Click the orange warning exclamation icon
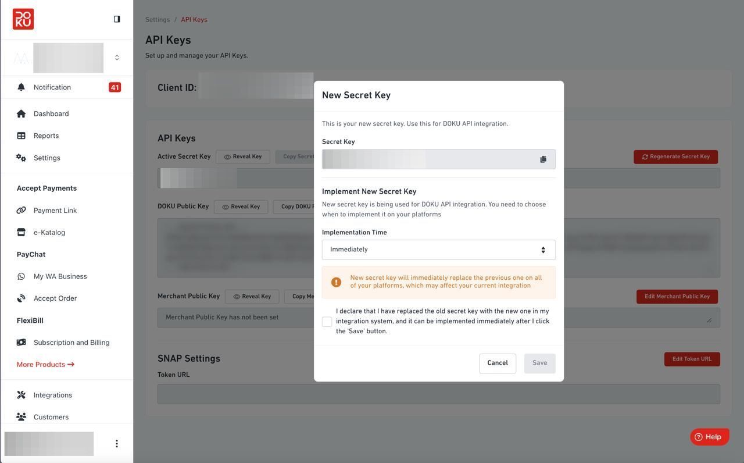The image size is (744, 463). pos(337,282)
